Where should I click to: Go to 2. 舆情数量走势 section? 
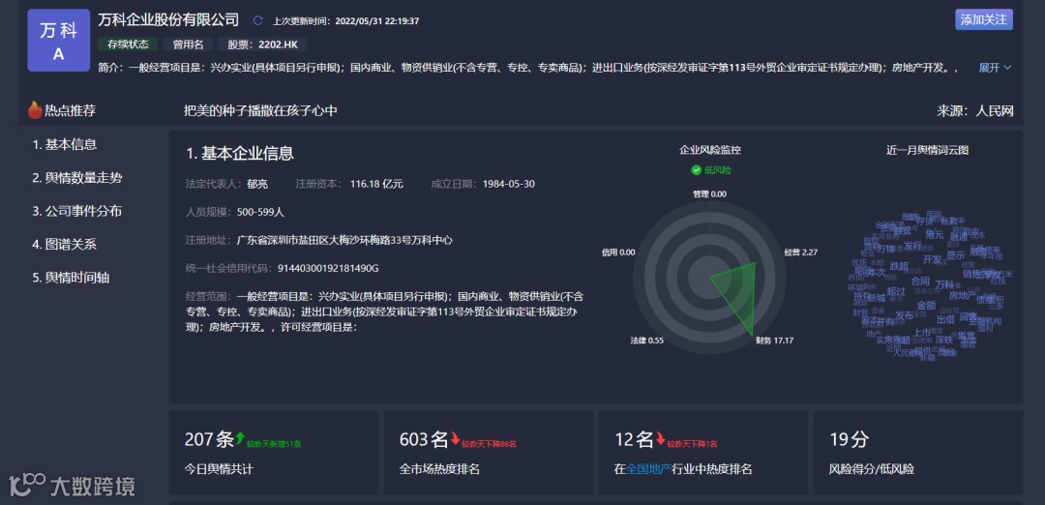(x=77, y=178)
